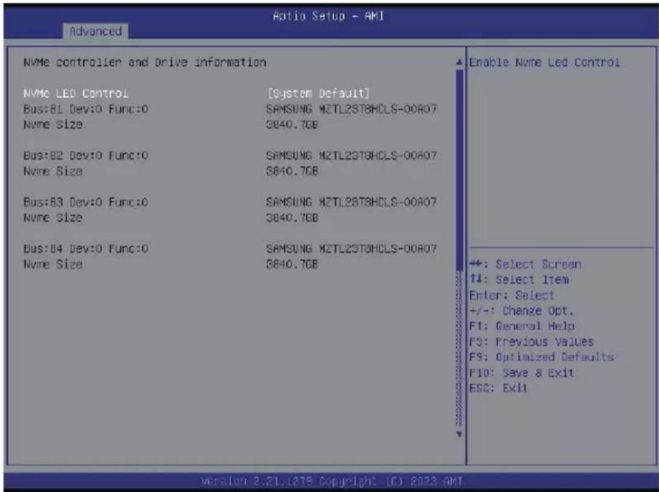Click the Enable Nvme Led Control help text
This screenshot has width=659, height=492.
[544, 62]
